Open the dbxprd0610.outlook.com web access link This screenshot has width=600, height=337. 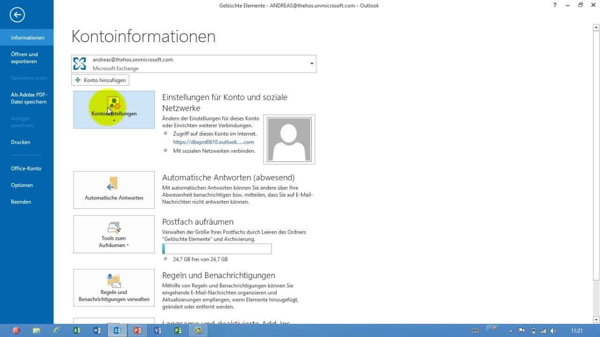(213, 142)
